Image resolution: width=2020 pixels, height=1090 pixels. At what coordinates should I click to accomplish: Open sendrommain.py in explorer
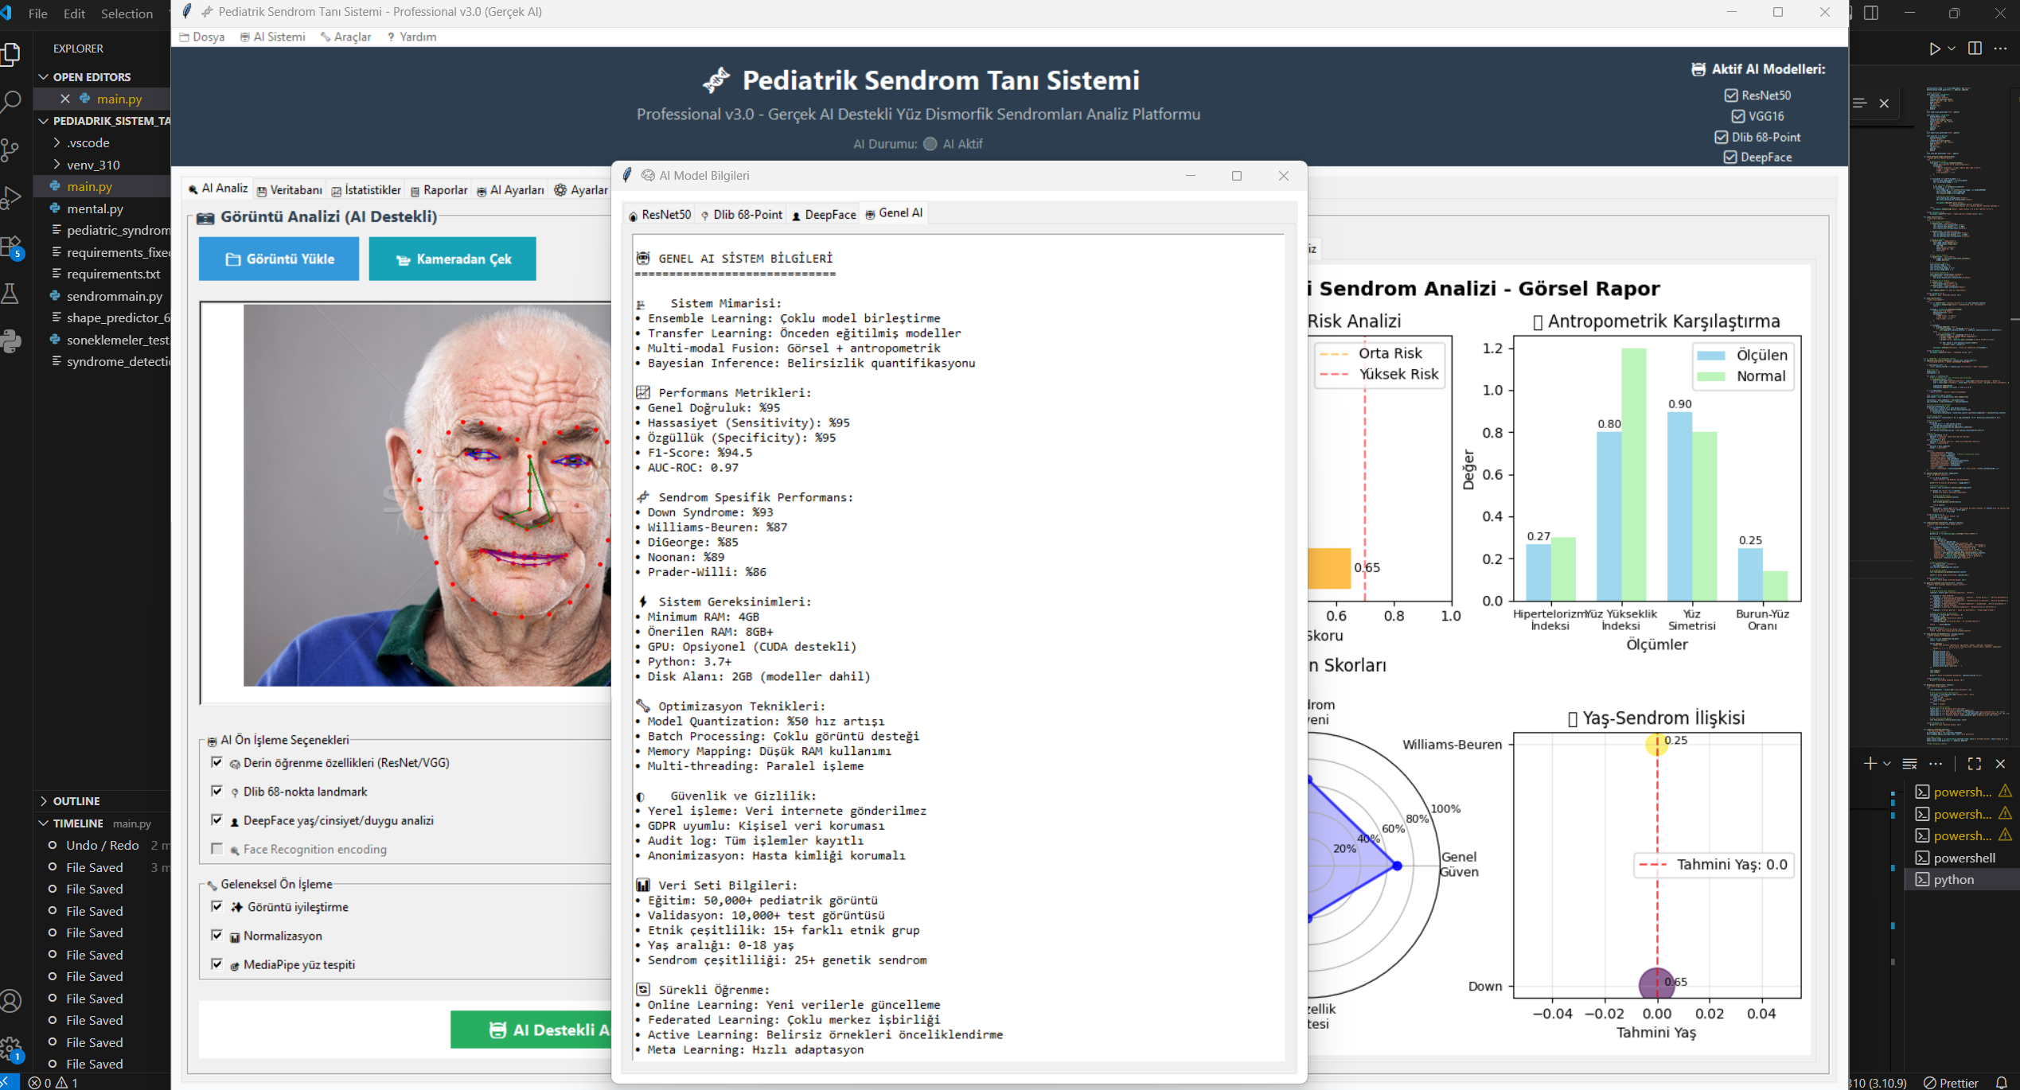pyautogui.click(x=114, y=296)
